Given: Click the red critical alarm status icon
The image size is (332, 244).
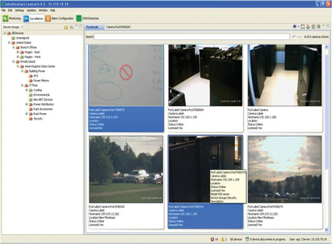Looking at the screenshot, I should click(212, 239).
